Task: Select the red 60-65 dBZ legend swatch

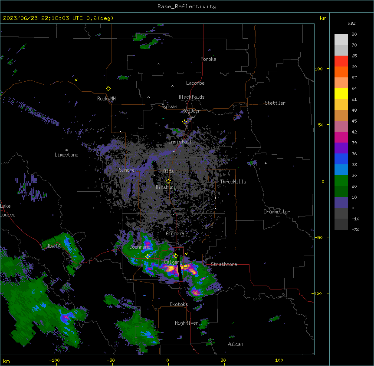Action: tap(341, 61)
